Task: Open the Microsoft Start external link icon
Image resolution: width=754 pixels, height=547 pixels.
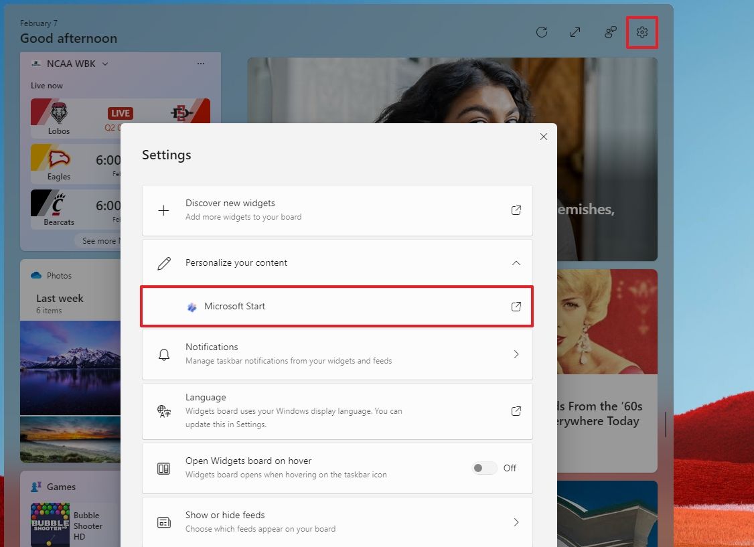Action: pos(516,307)
